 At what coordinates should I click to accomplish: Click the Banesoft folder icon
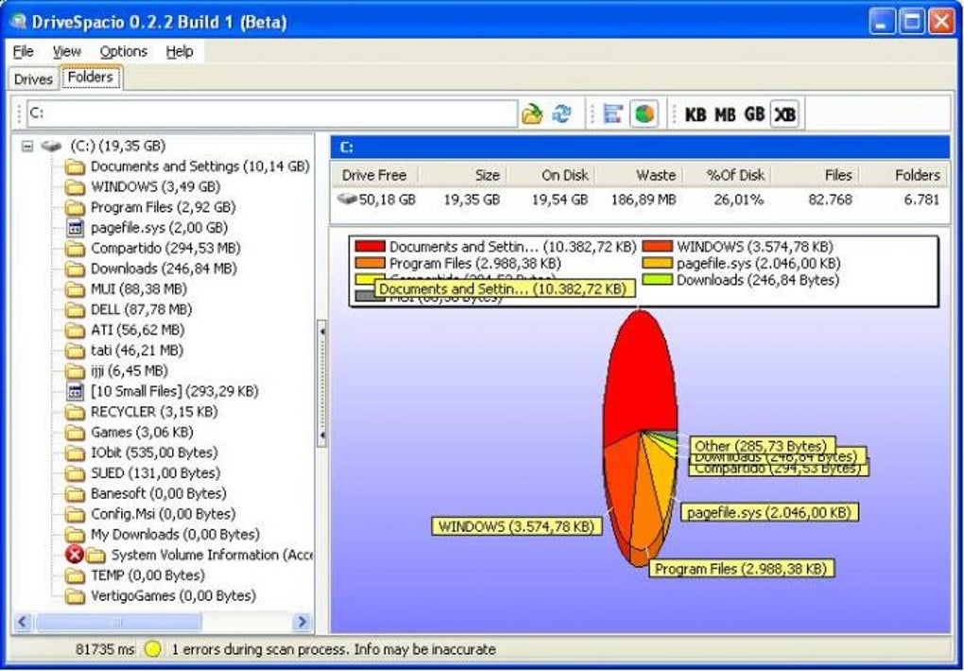[x=75, y=494]
